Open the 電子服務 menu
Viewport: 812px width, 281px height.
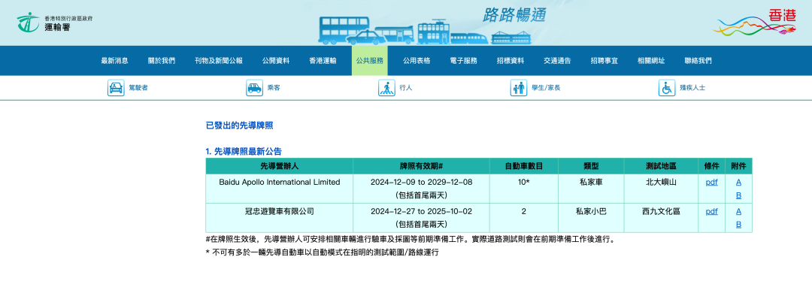coord(463,61)
